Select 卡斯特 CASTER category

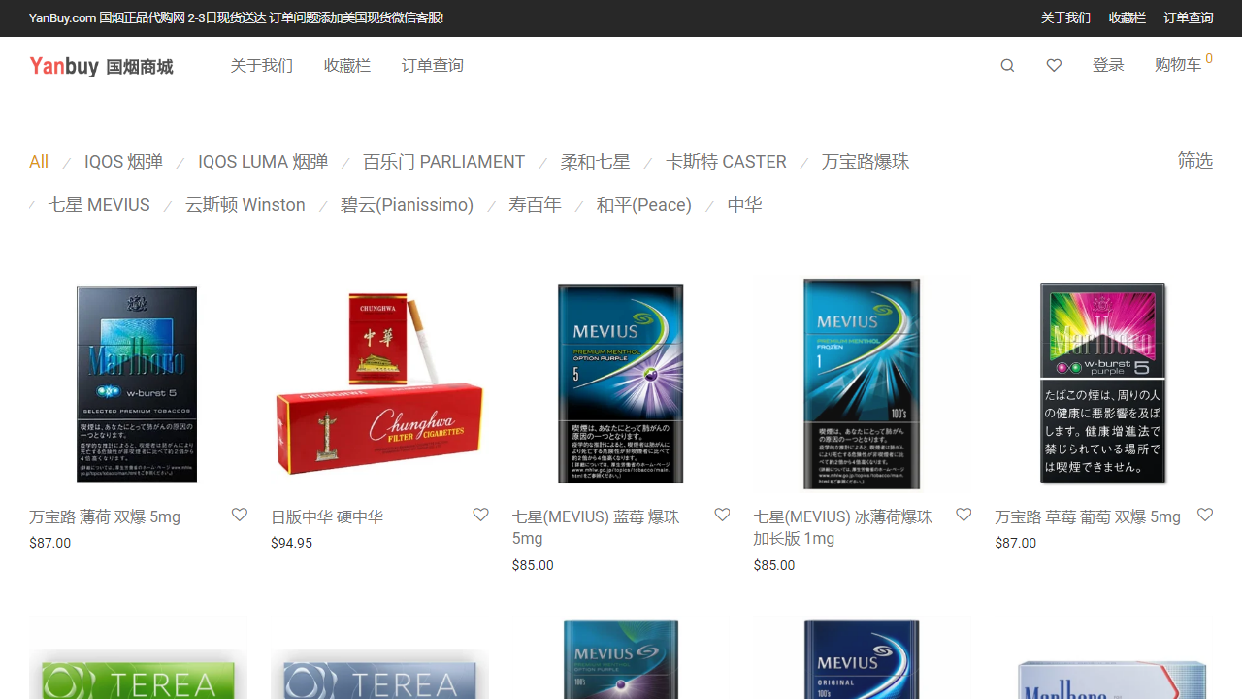click(726, 162)
